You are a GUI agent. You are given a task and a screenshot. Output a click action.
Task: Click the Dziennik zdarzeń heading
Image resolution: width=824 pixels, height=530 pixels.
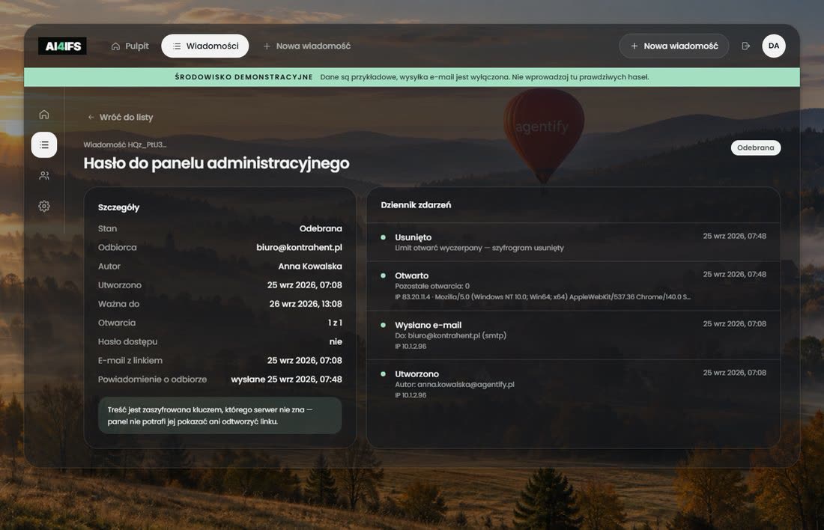(416, 205)
